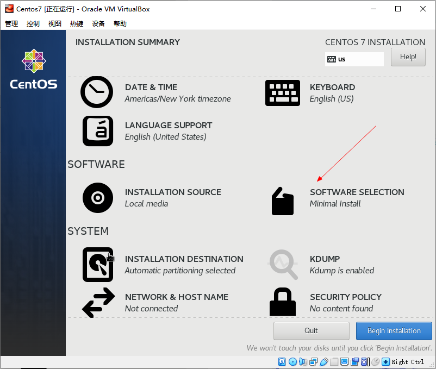Viewport: 436px width, 369px height.
Task: Click the host key arrow indicator icon
Action: click(385, 362)
